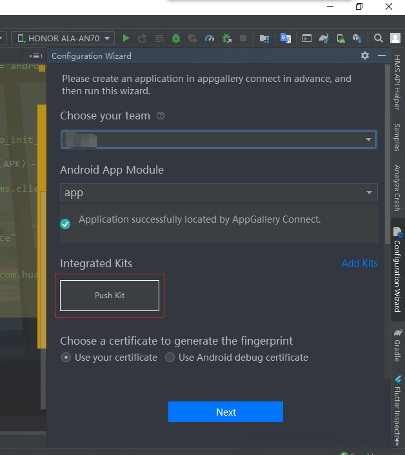Open the Choose your team dropdown
The width and height of the screenshot is (405, 455).
point(219,139)
